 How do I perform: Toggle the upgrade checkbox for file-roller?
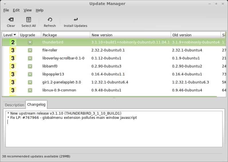(x=30, y=50)
